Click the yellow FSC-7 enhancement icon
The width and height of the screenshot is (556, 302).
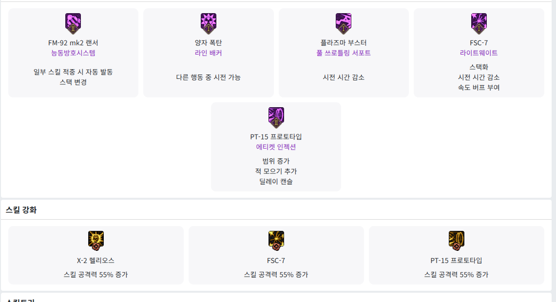point(276,239)
